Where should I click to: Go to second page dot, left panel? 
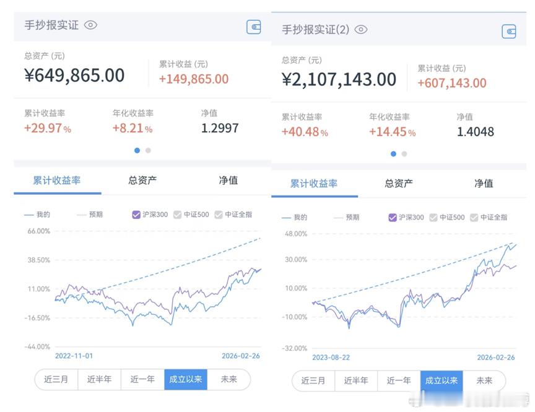[148, 150]
